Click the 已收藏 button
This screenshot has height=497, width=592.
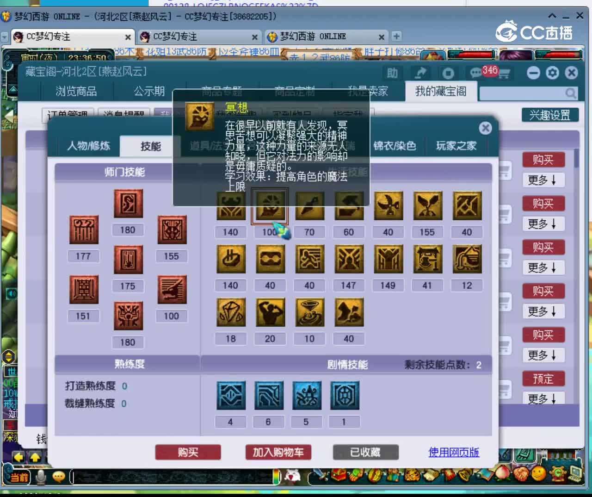(x=365, y=452)
